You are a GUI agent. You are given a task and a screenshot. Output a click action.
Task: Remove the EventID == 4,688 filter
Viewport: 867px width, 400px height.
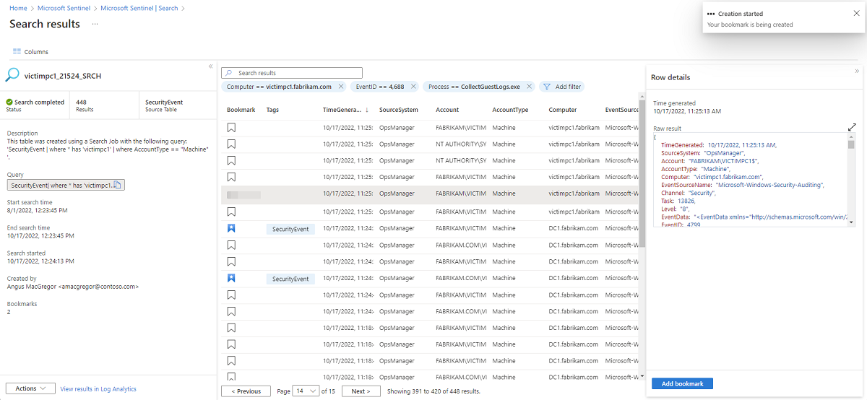tap(413, 87)
